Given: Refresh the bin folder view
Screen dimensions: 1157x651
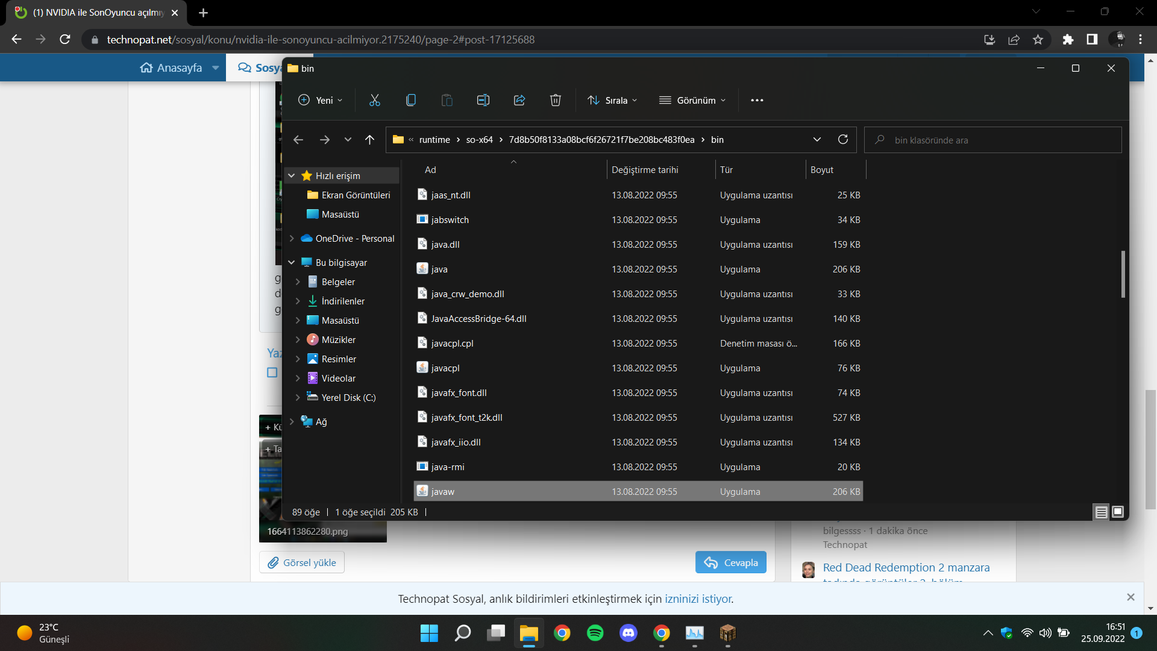Looking at the screenshot, I should (x=842, y=140).
